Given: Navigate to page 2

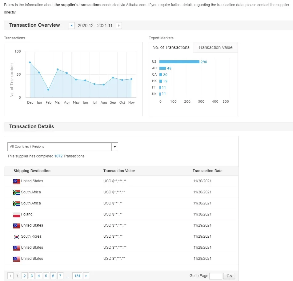Looking at the screenshot, I should point(25,276).
